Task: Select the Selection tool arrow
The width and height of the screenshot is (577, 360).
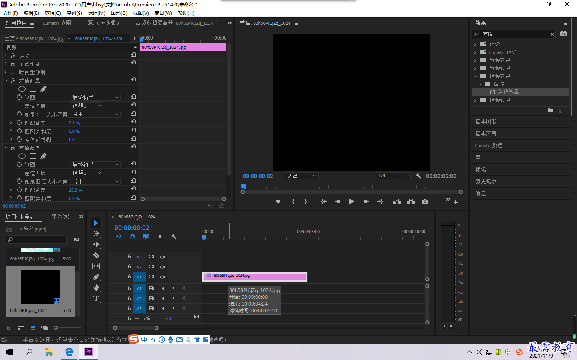Action: tap(96, 223)
